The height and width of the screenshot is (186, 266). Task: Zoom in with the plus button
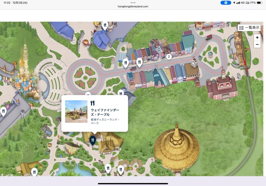tap(257, 37)
